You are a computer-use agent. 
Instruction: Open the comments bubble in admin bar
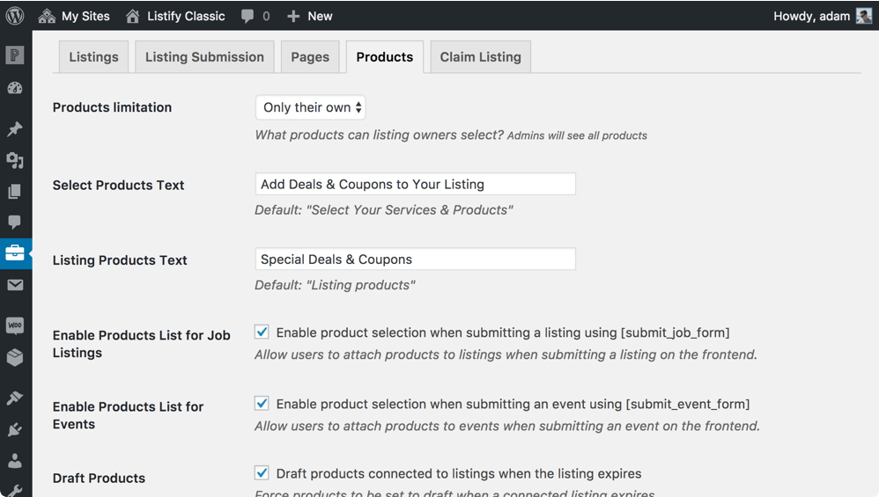255,16
